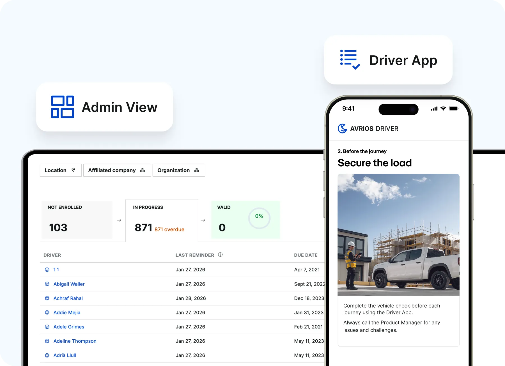Click the Feb 21, 2021 due date
505x366 pixels.
click(308, 327)
